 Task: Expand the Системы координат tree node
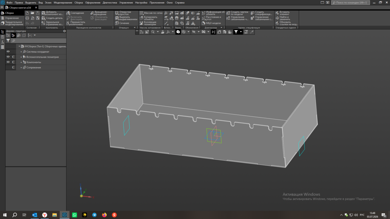[21, 52]
